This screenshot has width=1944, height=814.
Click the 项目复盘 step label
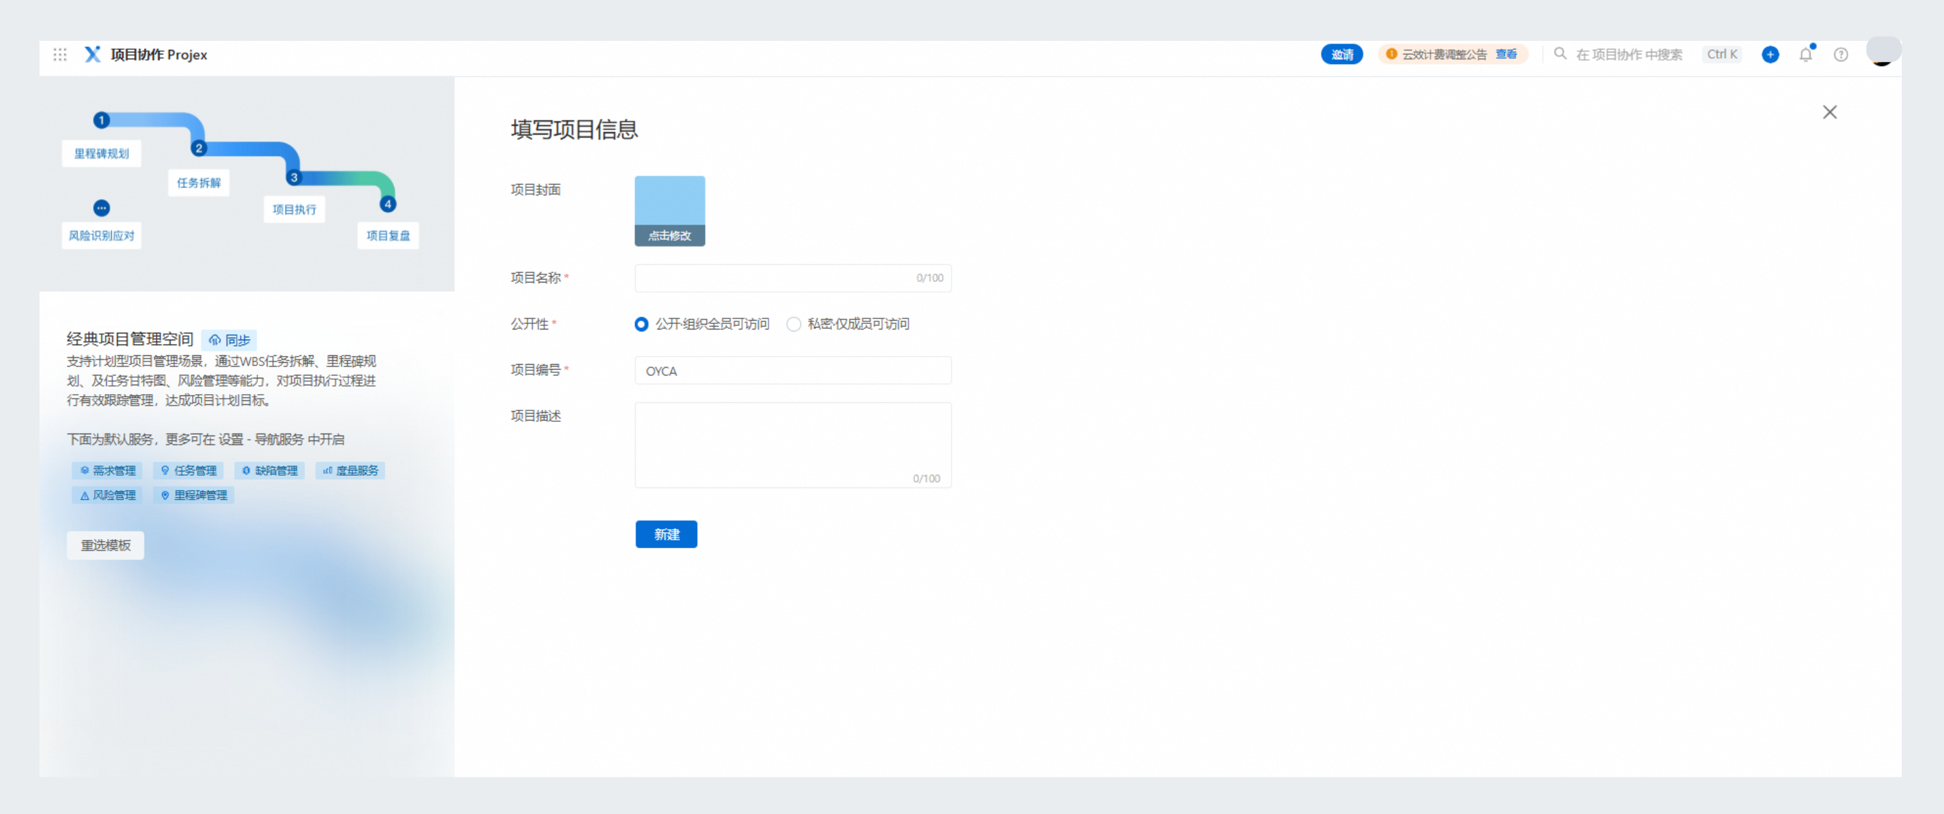(388, 236)
